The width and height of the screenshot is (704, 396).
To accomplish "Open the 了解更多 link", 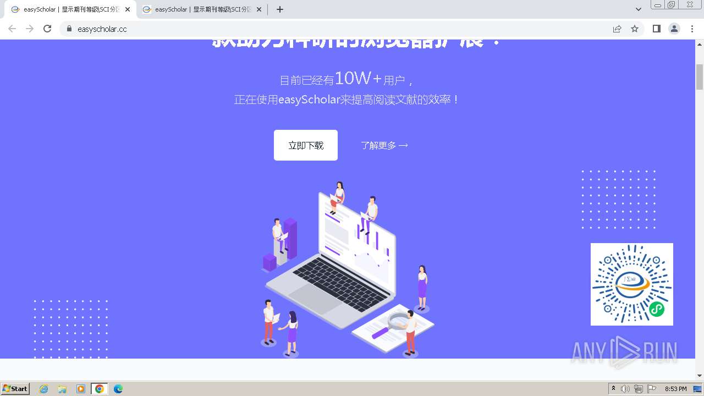I will (x=384, y=145).
